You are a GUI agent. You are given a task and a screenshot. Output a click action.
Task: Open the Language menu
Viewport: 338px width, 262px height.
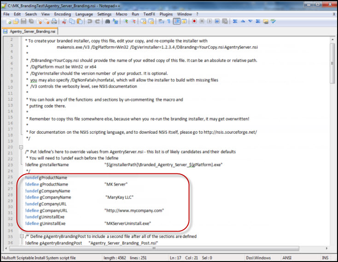(x=84, y=14)
